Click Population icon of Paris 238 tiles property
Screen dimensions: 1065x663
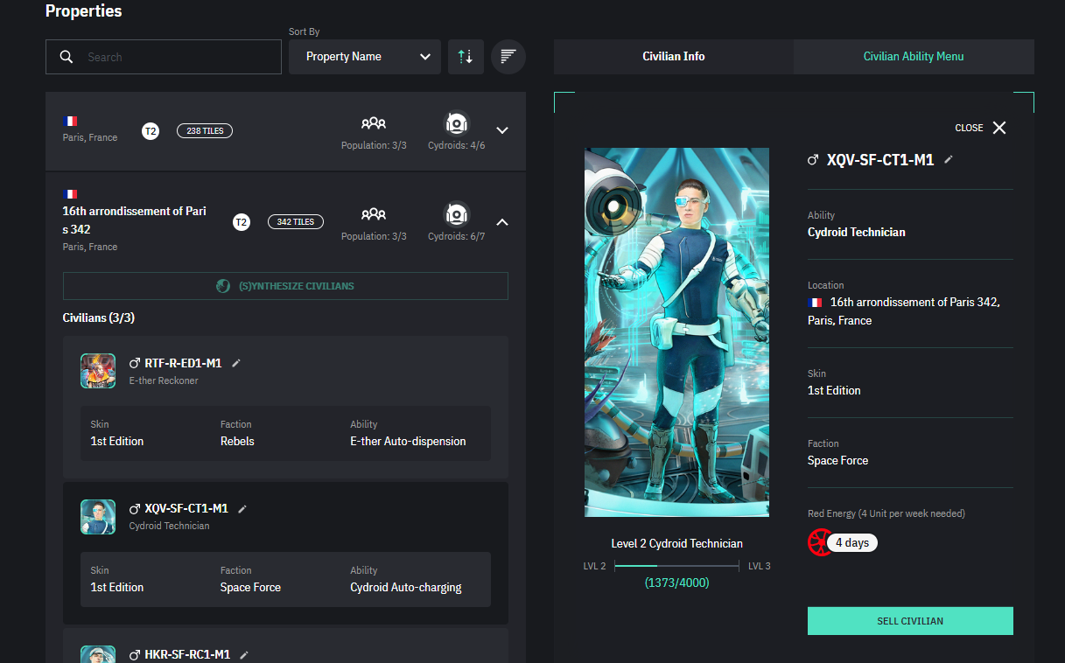374,123
